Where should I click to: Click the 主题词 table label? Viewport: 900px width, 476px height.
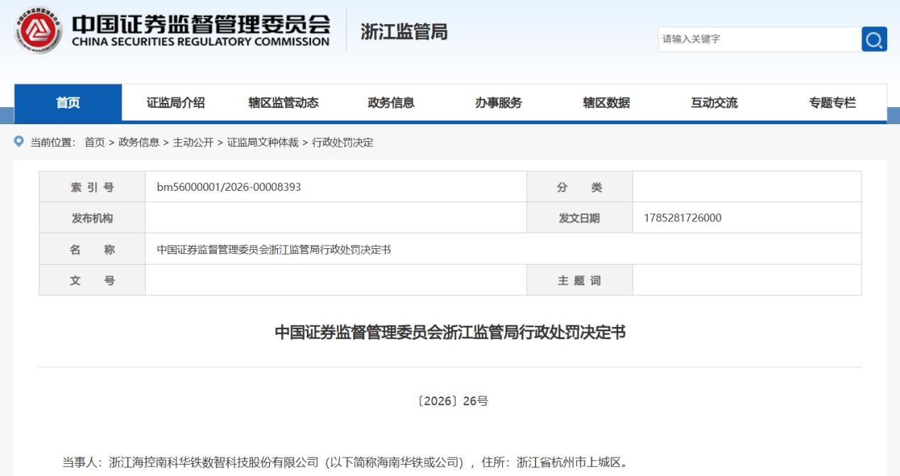click(x=580, y=281)
